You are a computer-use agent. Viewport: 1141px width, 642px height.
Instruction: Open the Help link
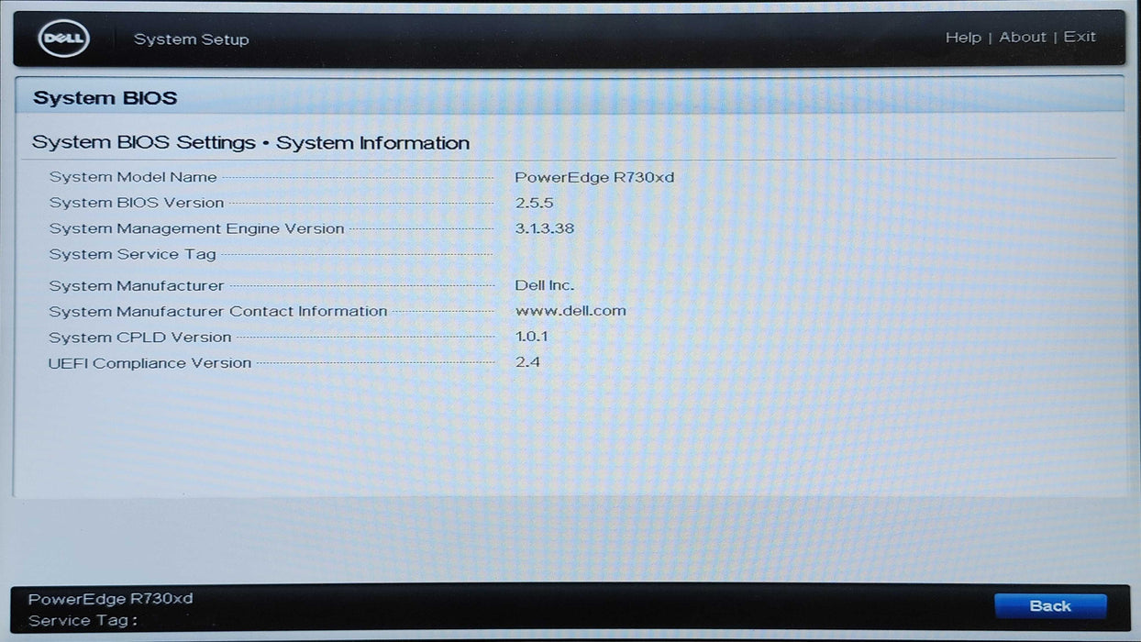pos(963,38)
